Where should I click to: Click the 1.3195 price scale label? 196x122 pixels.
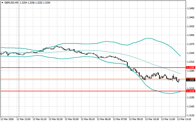191,97
